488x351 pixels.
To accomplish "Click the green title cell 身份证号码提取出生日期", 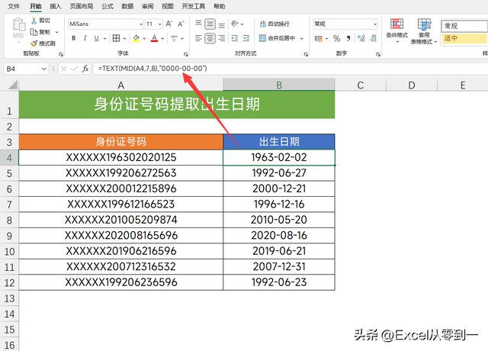I will pyautogui.click(x=177, y=105).
